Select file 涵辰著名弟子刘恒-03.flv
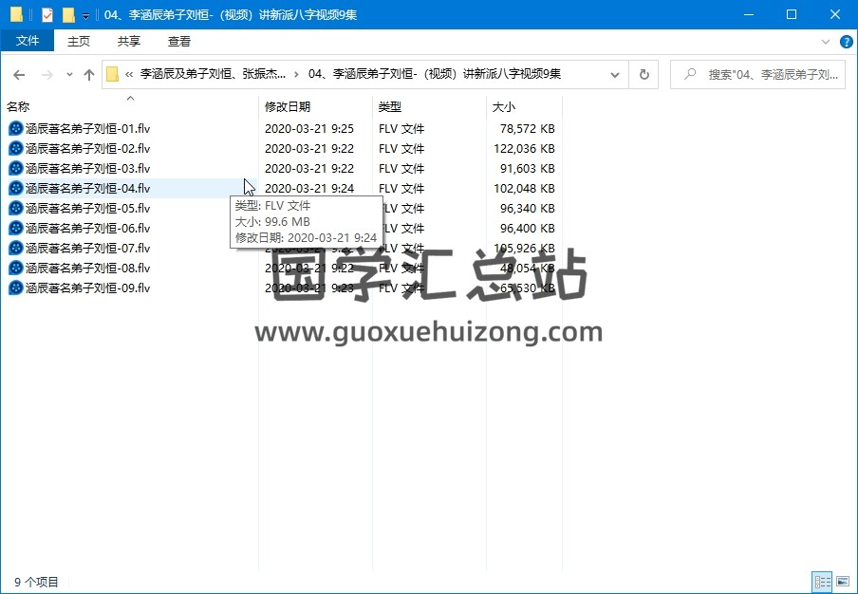Viewport: 858px width, 594px height. 87,169
